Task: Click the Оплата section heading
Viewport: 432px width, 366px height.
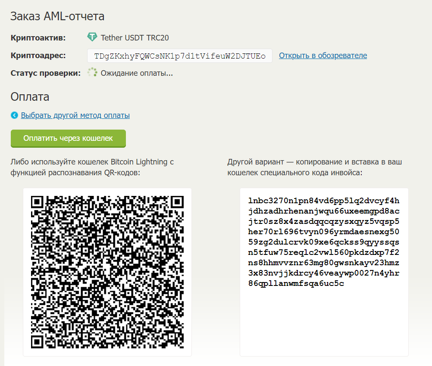Action: (x=30, y=97)
